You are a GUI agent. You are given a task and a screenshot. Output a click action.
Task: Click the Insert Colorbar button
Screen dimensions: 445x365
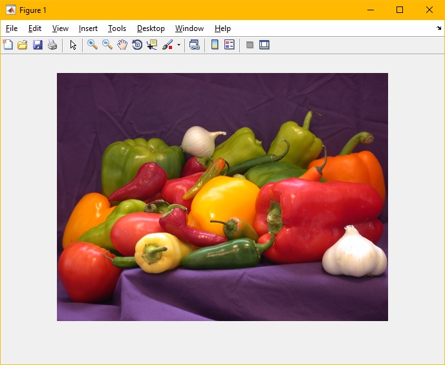pyautogui.click(x=215, y=45)
